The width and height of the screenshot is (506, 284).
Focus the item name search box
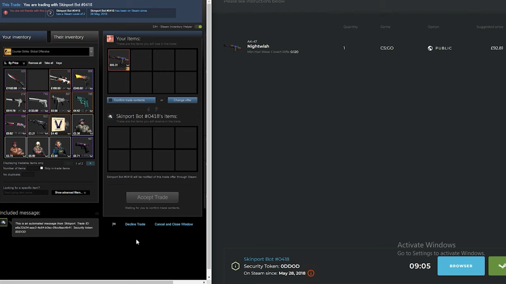point(26,193)
